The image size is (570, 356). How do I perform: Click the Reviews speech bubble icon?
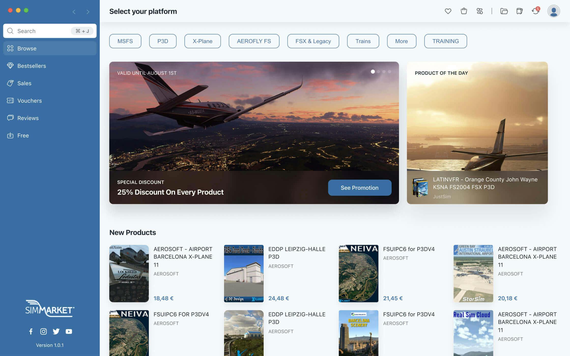[x=10, y=118]
